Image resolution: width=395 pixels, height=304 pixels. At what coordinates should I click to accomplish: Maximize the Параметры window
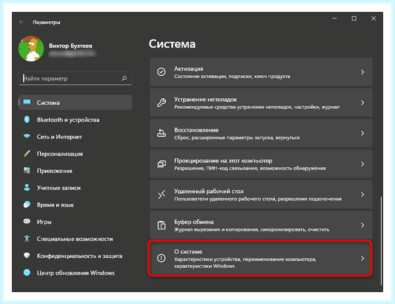354,18
